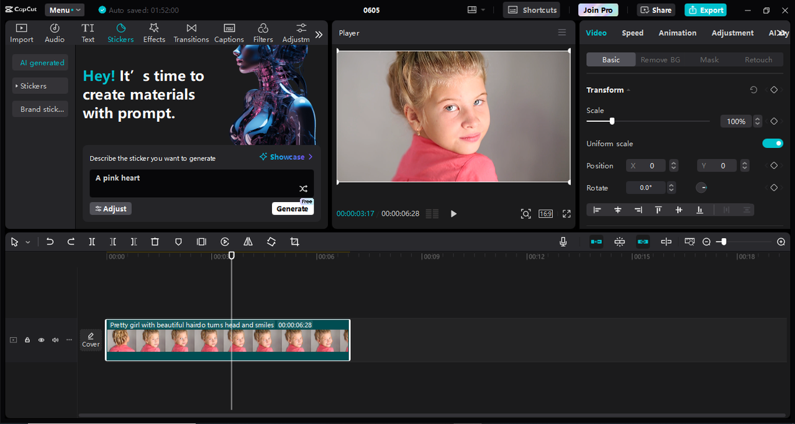
Task: Select the Retouch sub-tab
Action: (758, 60)
